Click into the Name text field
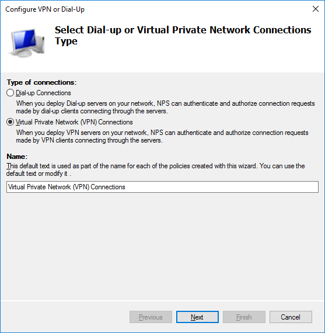Viewport: 325px width, 333px height. (x=162, y=187)
